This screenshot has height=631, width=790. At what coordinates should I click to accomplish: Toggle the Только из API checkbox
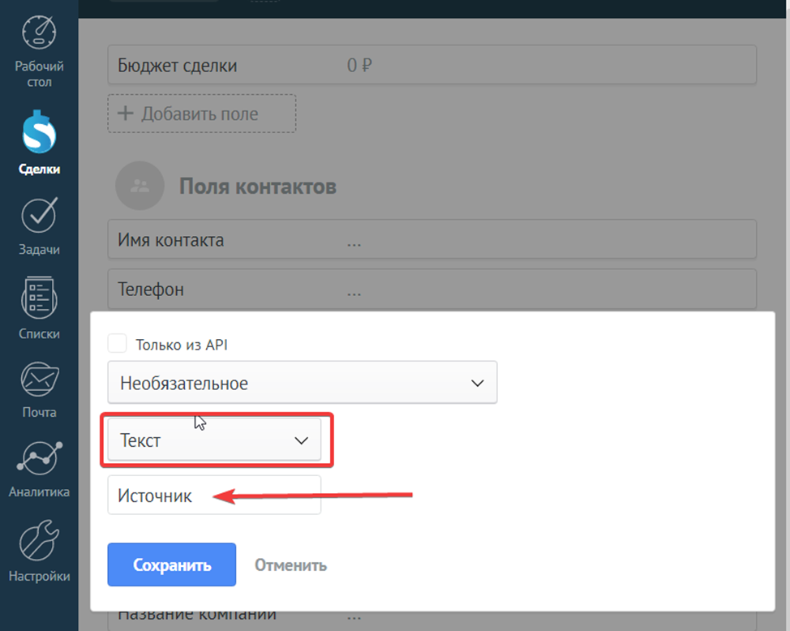click(117, 343)
